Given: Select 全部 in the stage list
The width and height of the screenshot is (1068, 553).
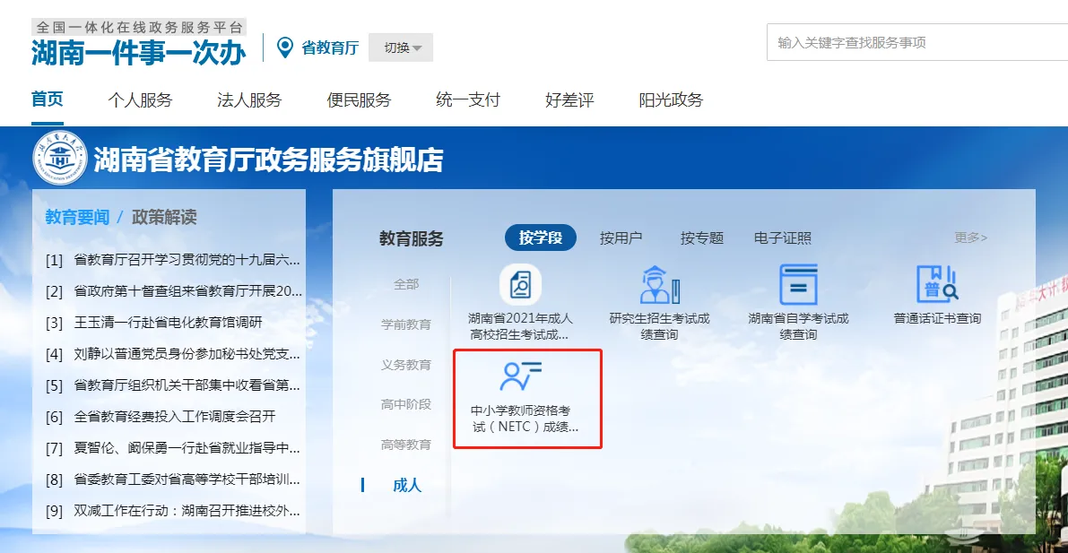Looking at the screenshot, I should tap(406, 284).
